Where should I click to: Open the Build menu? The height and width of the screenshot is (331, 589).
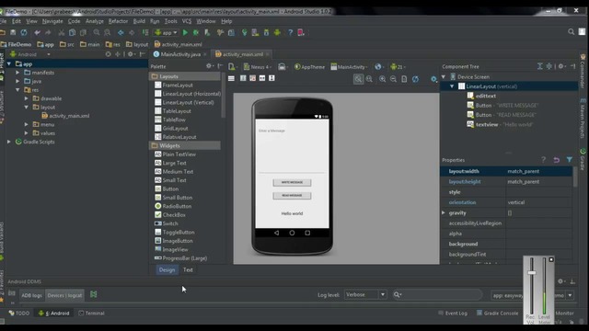pos(139,21)
